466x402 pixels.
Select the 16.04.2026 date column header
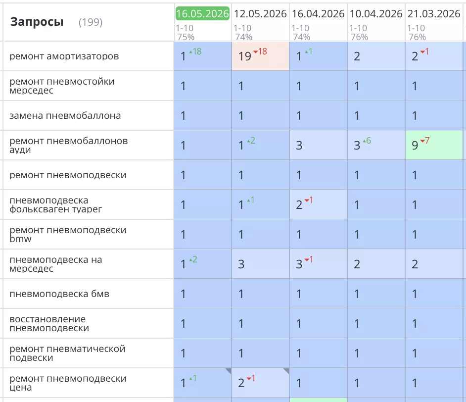[318, 14]
